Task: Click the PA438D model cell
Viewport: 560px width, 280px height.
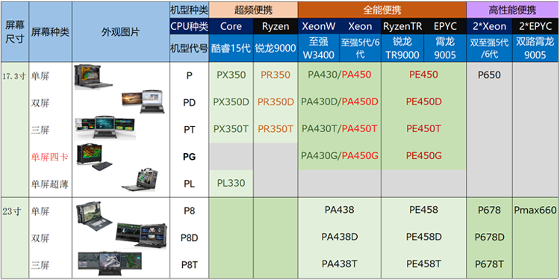Action: 339,237
